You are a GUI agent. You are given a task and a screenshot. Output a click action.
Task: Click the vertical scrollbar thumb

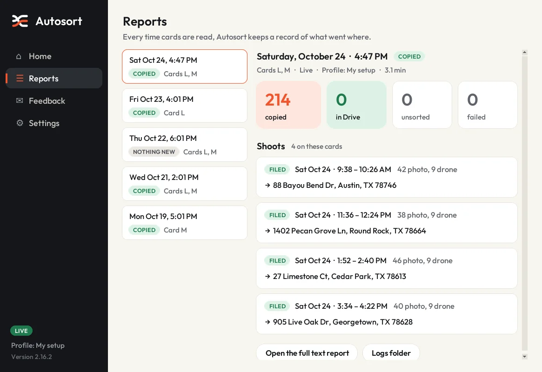525,203
